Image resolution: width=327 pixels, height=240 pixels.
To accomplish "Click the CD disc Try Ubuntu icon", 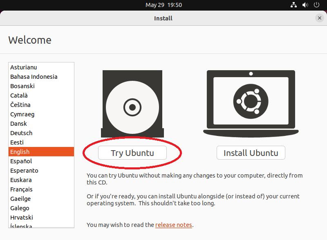I will coord(132,104).
